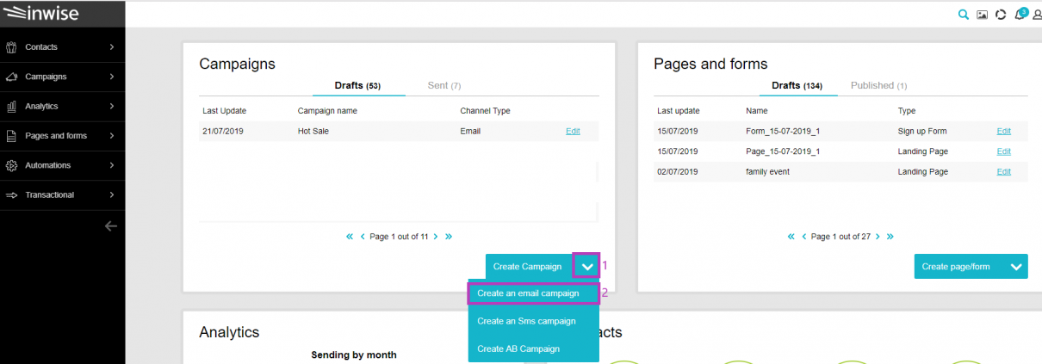Expand the Campaigns sidebar menu chevron
The image size is (1042, 364).
[x=112, y=77]
